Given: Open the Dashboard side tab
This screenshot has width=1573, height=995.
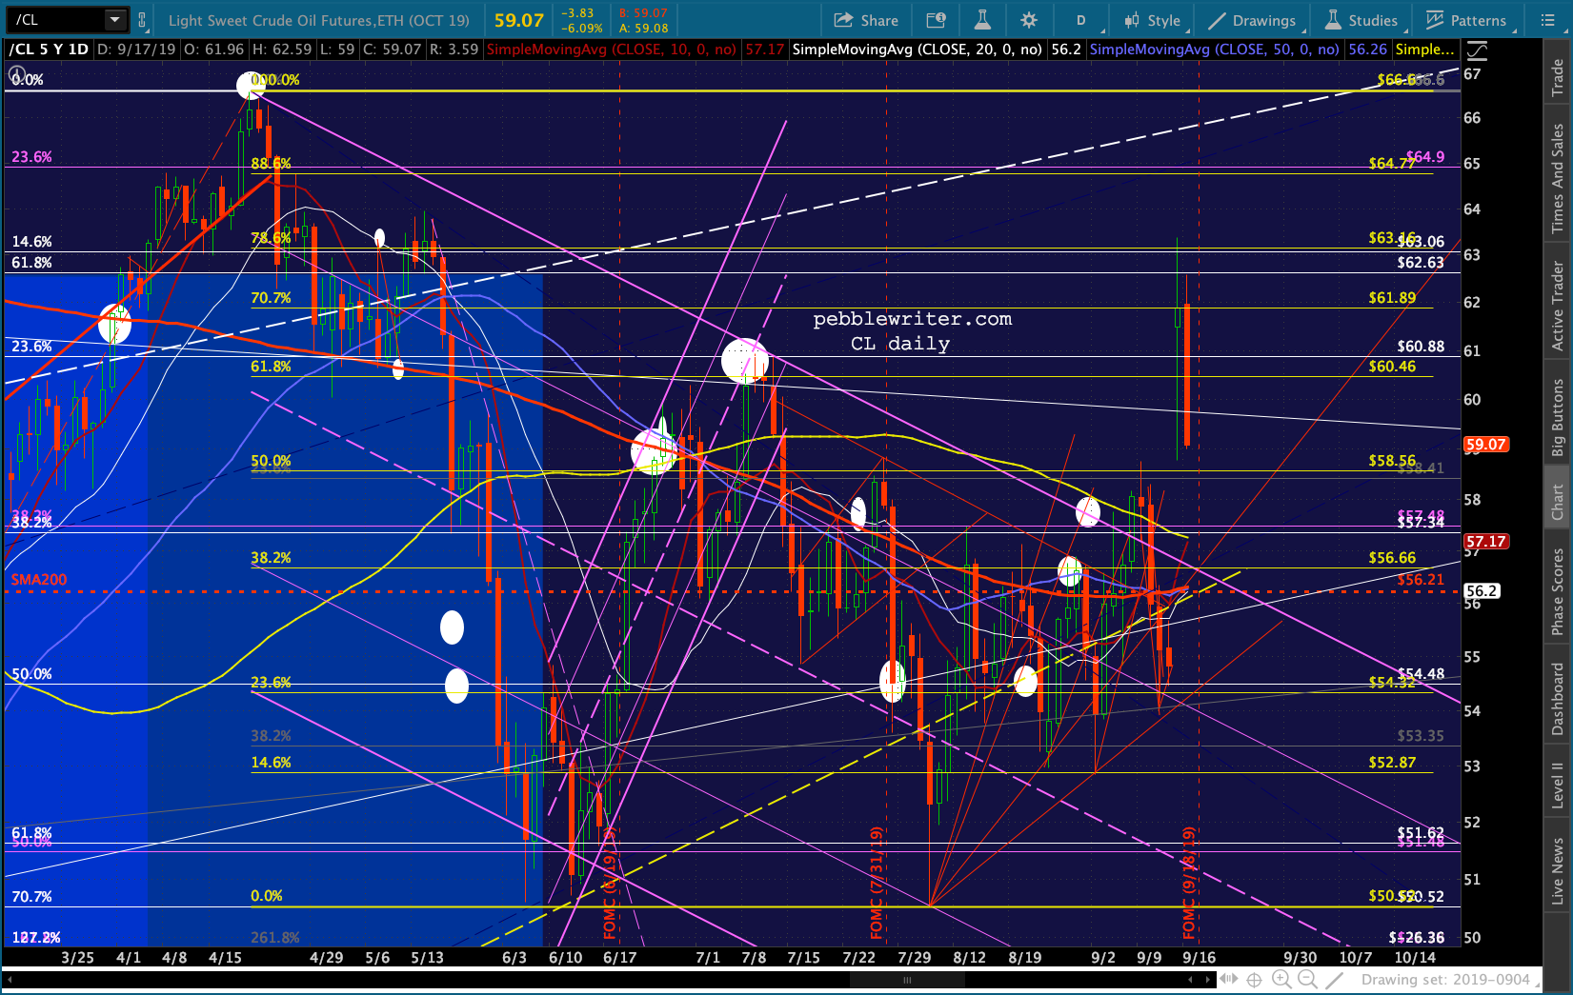Looking at the screenshot, I should point(1558,699).
